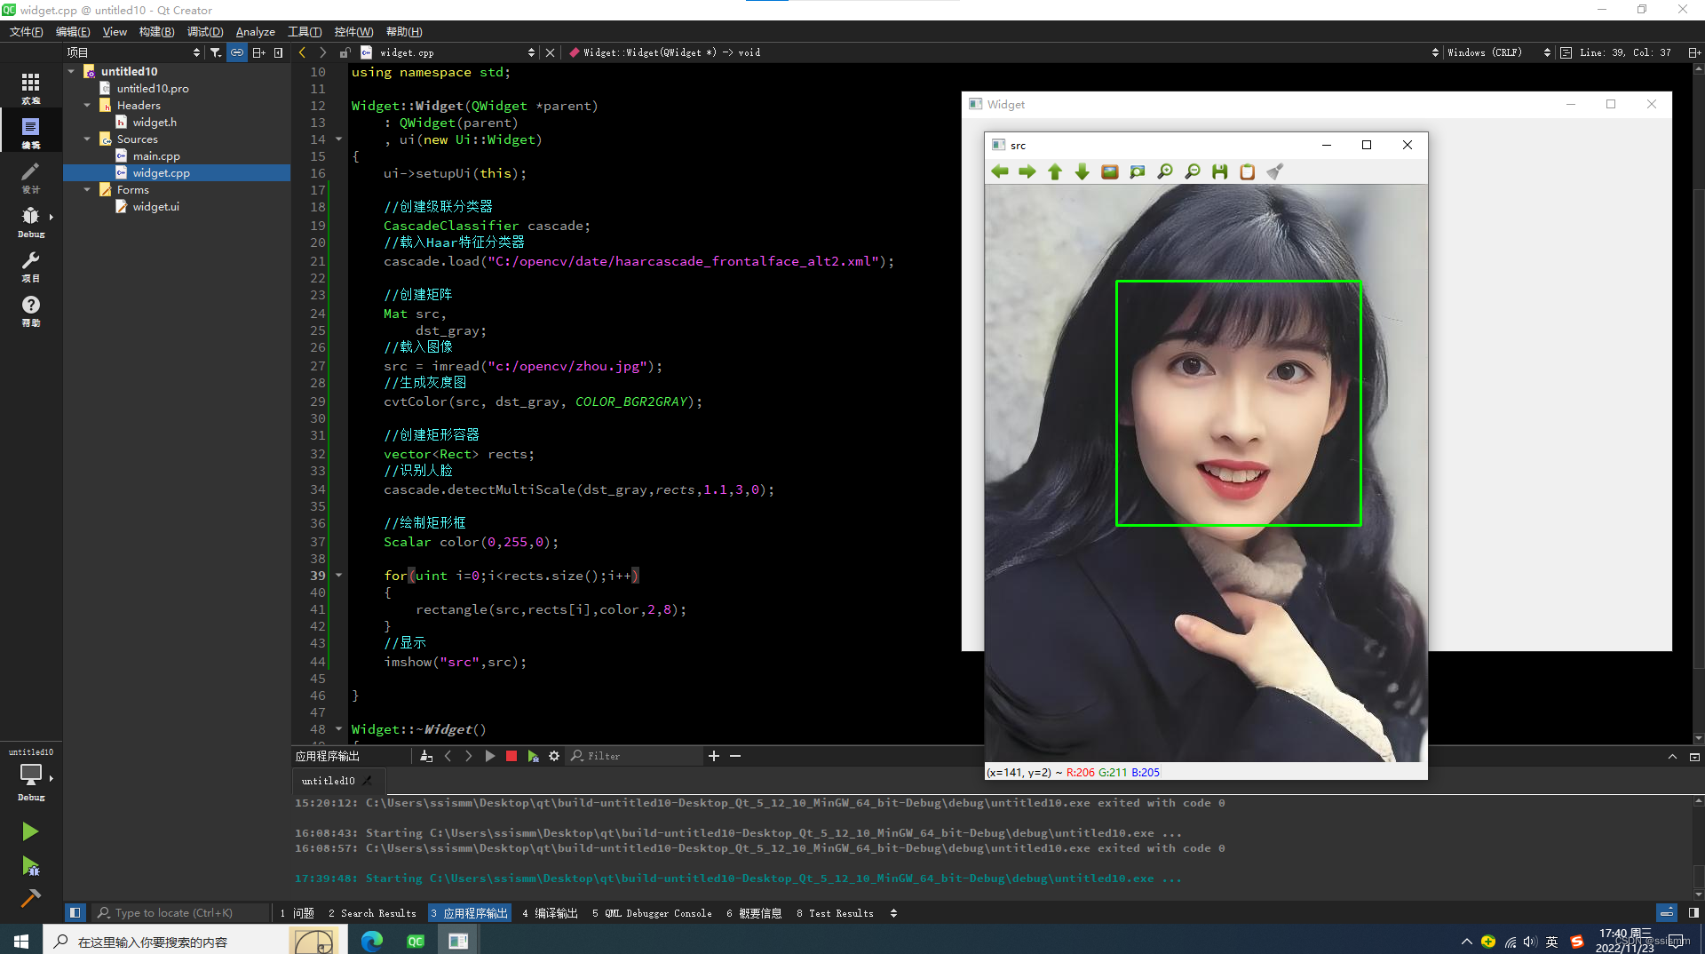Collapse the Headers folder

click(87, 105)
